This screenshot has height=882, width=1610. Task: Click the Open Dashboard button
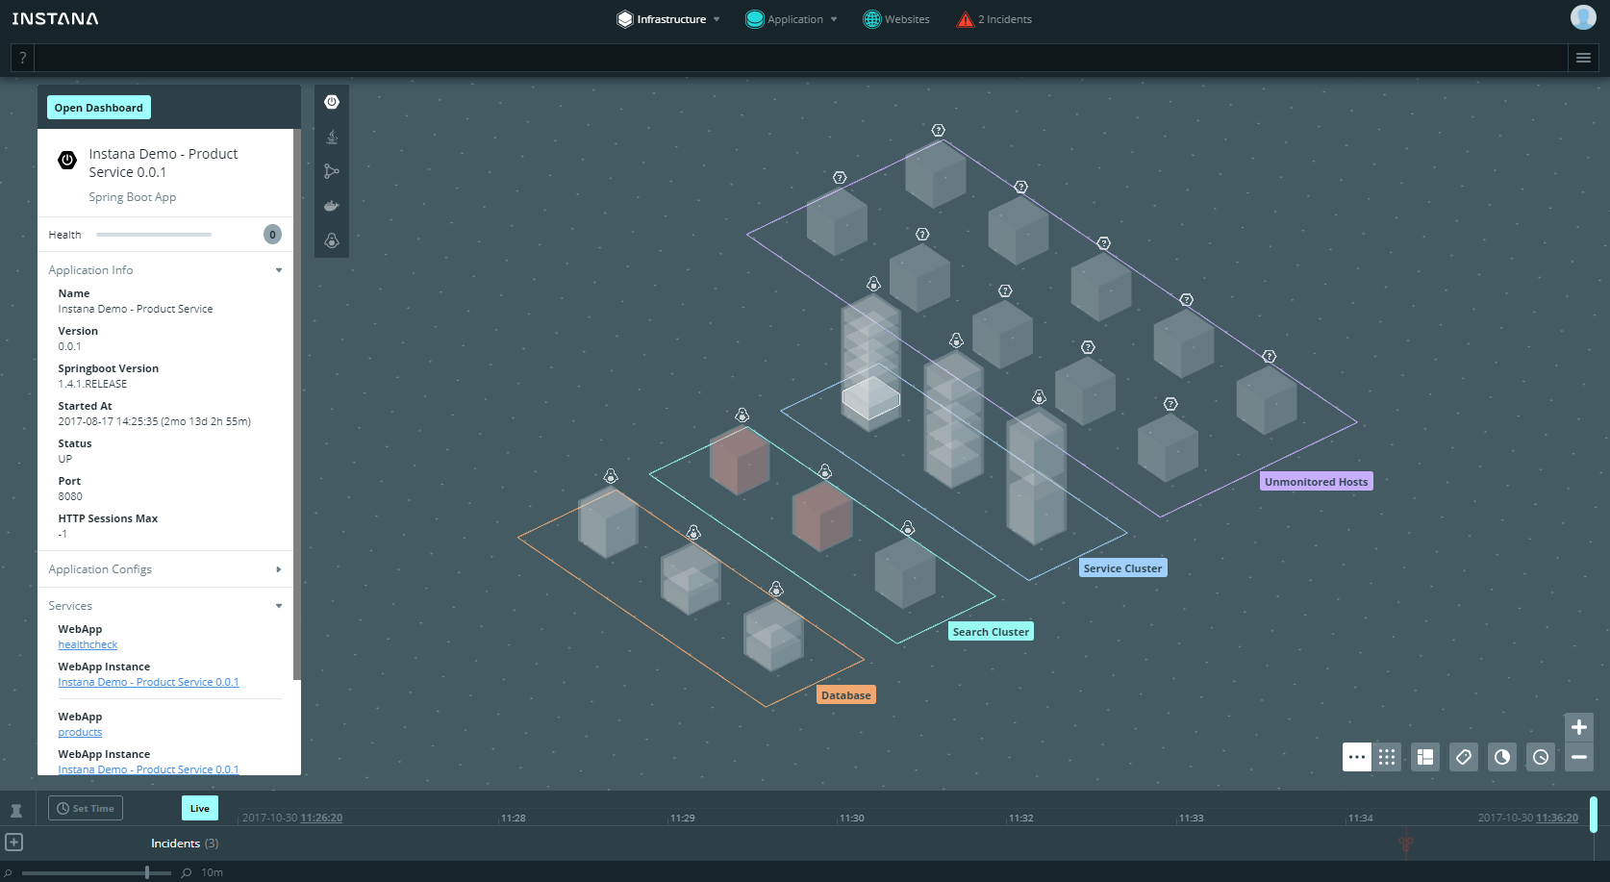[99, 108]
